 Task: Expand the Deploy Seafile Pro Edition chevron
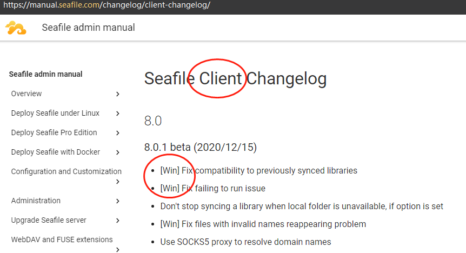pyautogui.click(x=118, y=133)
